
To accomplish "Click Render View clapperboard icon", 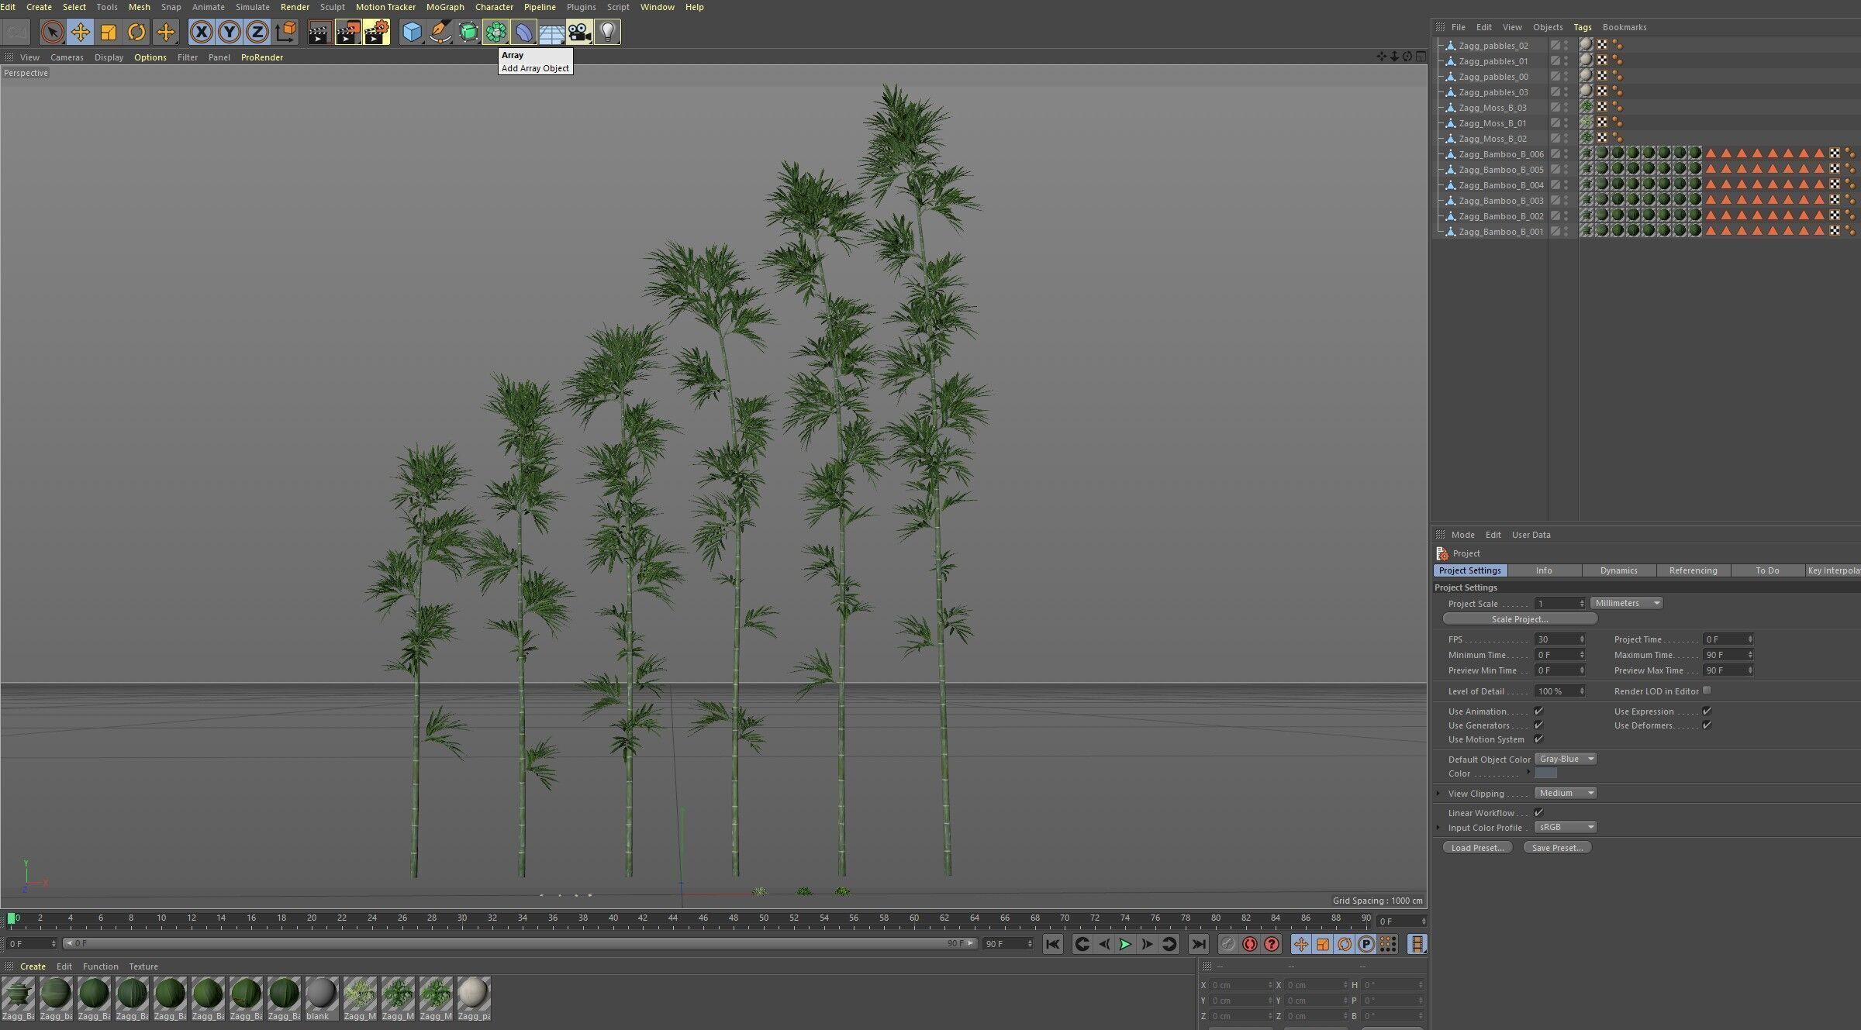I will tap(319, 32).
